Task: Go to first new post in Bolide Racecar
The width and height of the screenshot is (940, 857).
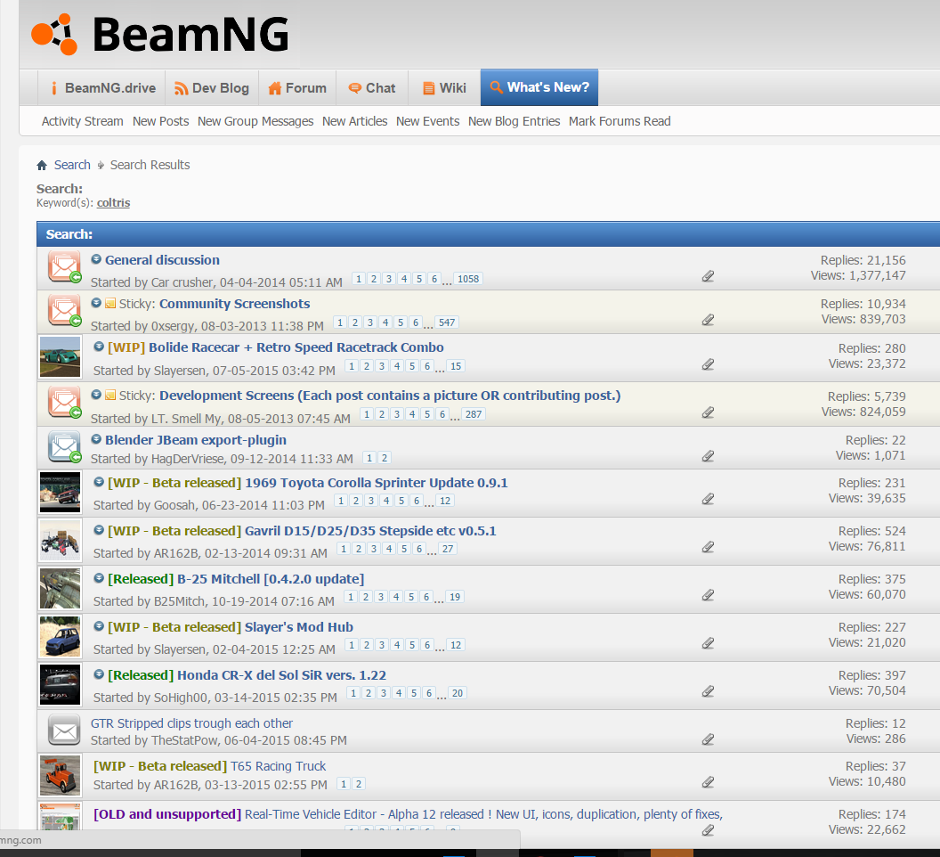Action: coord(99,347)
